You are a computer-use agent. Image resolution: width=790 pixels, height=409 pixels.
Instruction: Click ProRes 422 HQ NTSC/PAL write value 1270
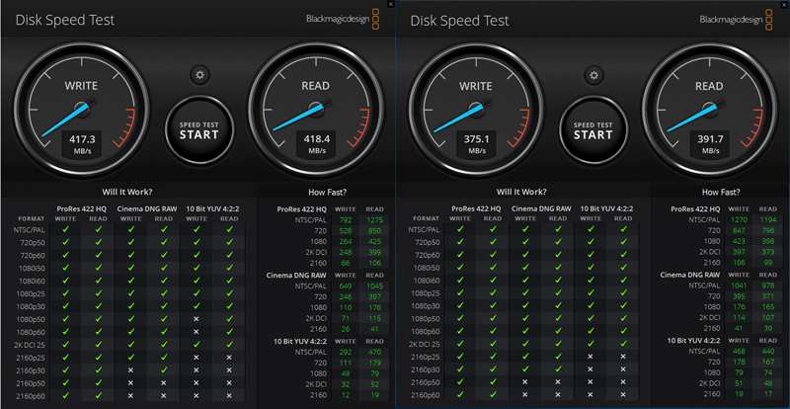coord(737,219)
